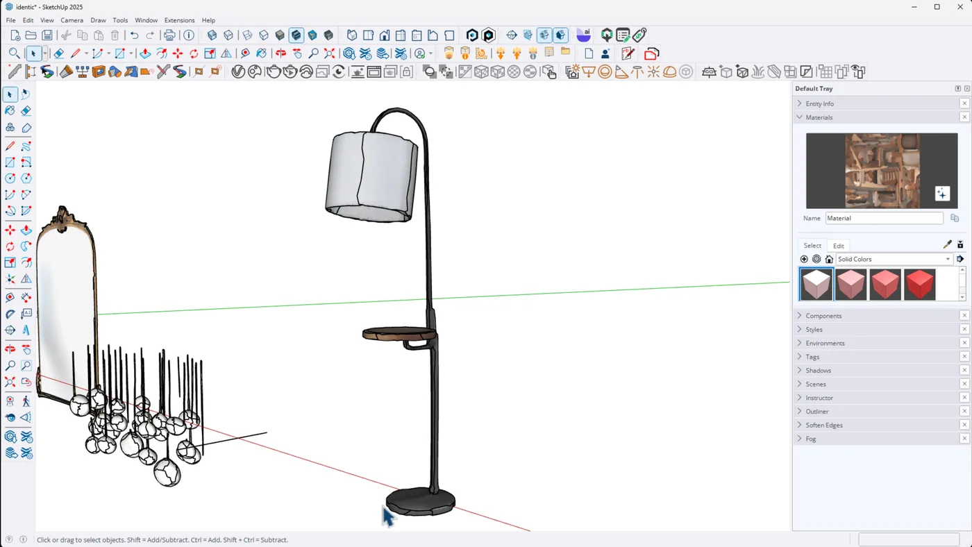Save the model with floppy disk icon

(47, 35)
